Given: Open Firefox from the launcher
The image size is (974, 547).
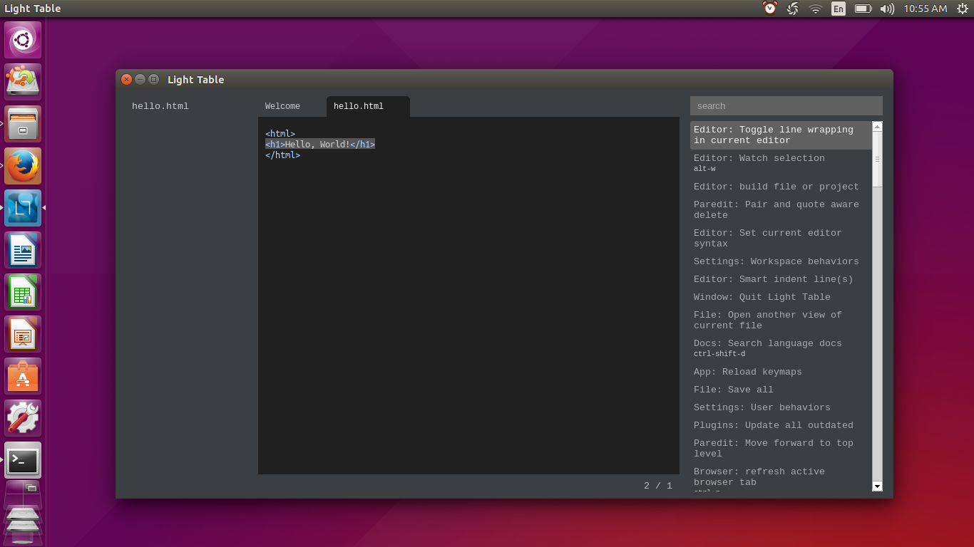Looking at the screenshot, I should pos(23,166).
